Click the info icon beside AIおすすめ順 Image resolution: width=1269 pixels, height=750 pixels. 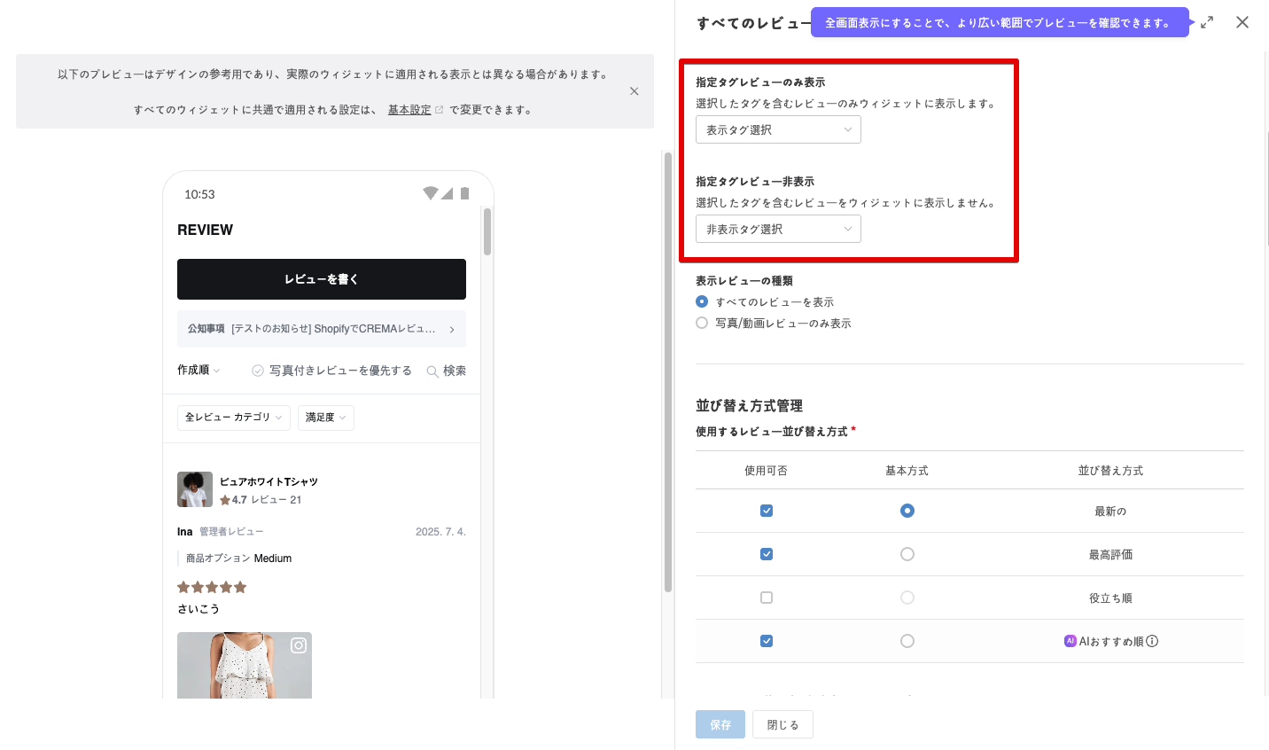[x=1152, y=641]
